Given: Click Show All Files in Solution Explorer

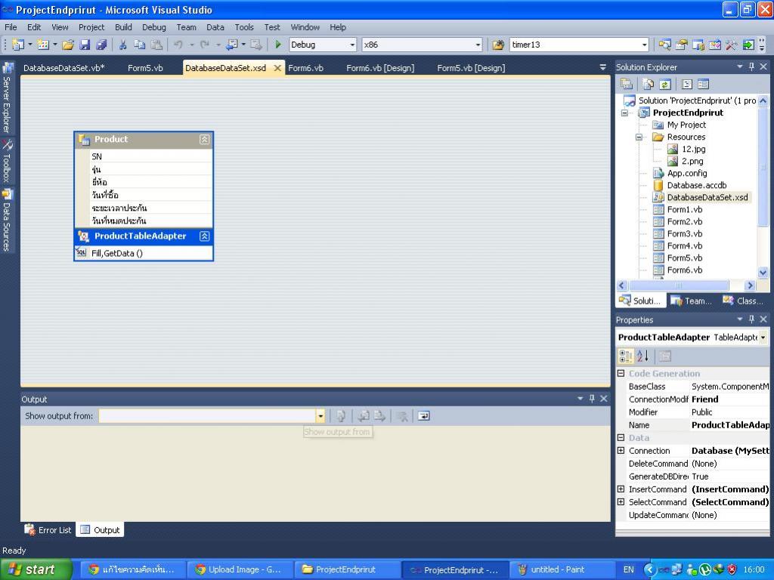Looking at the screenshot, I should pyautogui.click(x=648, y=85).
